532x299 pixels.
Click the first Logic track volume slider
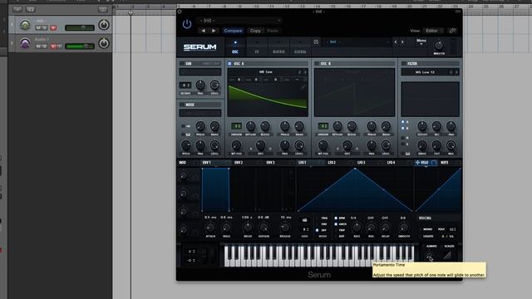80,27
